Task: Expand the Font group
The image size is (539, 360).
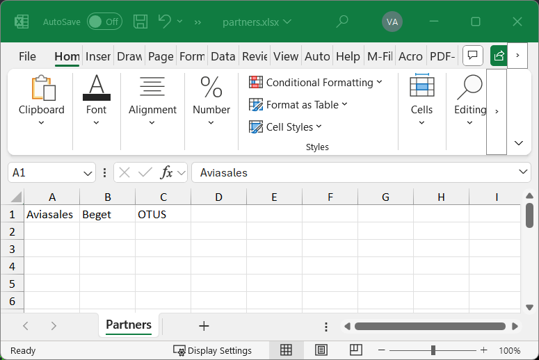Action: click(96, 100)
